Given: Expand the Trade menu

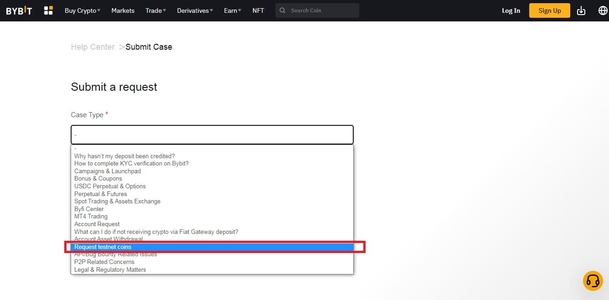Looking at the screenshot, I should (x=156, y=10).
